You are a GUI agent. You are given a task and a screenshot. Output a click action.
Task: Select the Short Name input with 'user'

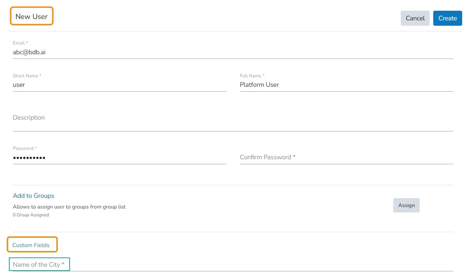pos(119,85)
